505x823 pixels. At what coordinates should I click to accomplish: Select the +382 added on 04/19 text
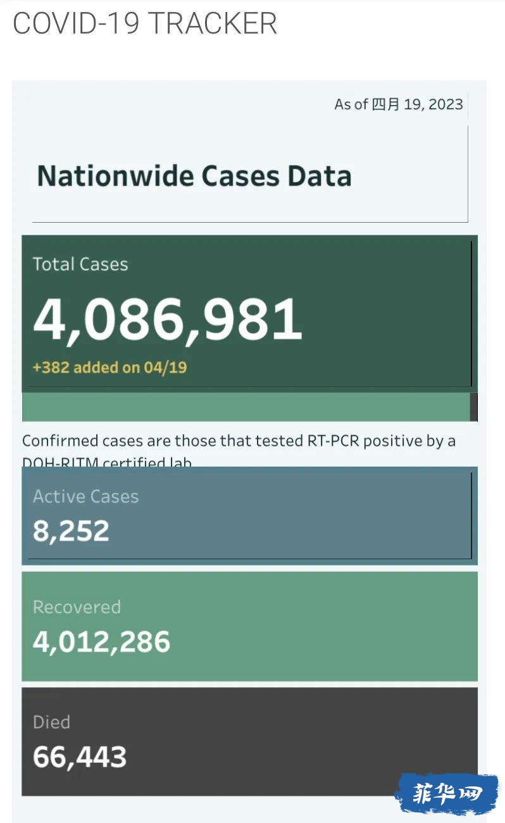coord(109,368)
